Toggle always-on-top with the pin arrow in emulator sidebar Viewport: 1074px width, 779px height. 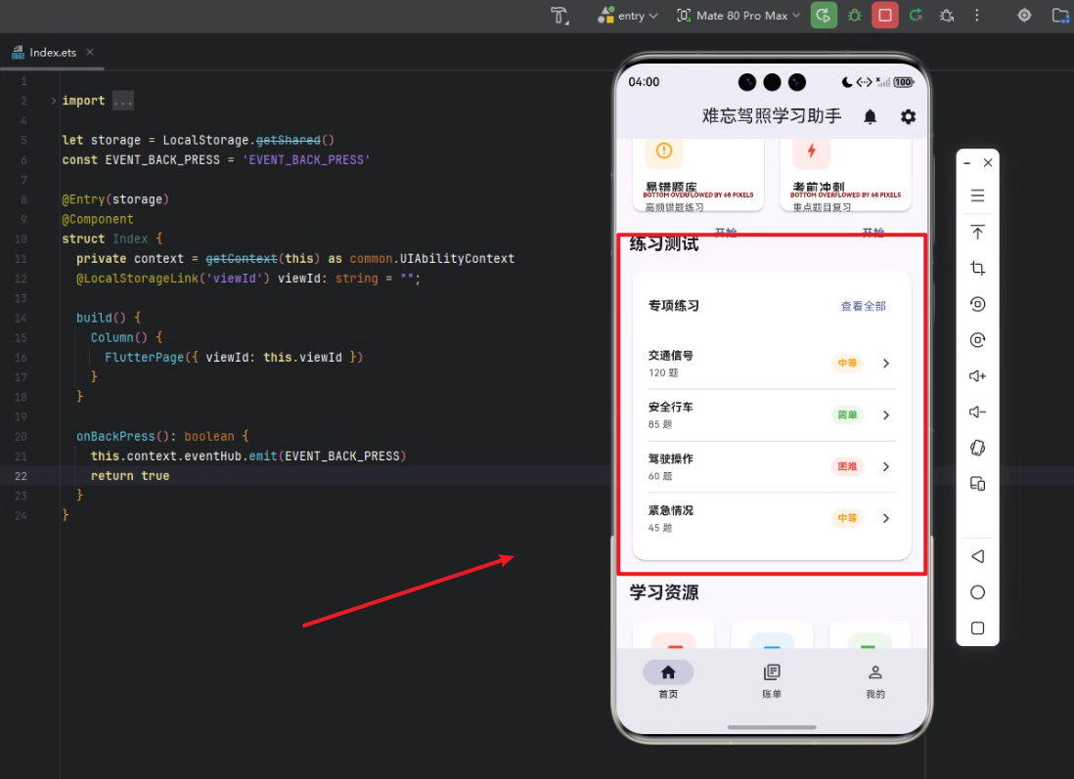[x=977, y=233]
